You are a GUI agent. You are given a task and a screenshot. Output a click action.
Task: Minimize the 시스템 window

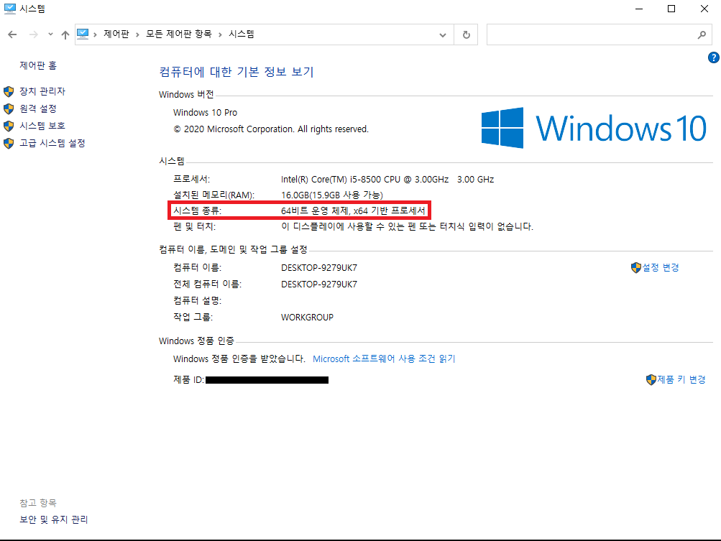pyautogui.click(x=638, y=9)
